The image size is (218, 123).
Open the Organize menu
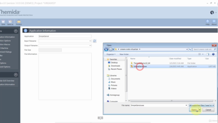tap(111, 54)
